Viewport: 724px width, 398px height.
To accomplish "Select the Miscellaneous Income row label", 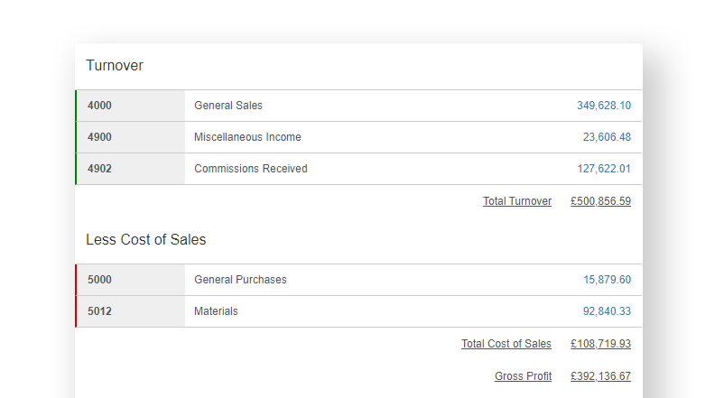I will point(247,137).
